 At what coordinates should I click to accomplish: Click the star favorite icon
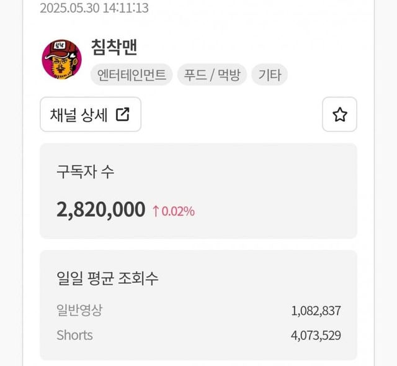pyautogui.click(x=339, y=114)
